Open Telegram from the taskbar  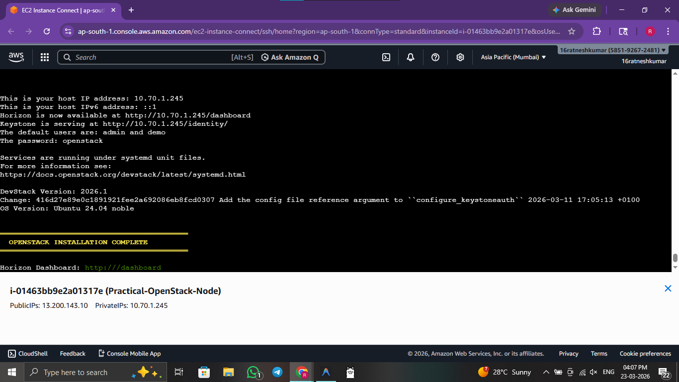tap(277, 372)
